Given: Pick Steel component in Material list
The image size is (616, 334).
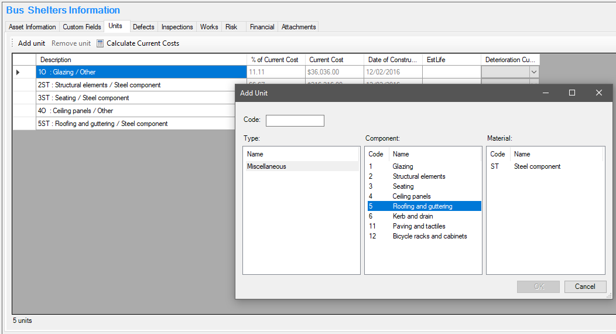Looking at the screenshot, I should click(x=537, y=166).
